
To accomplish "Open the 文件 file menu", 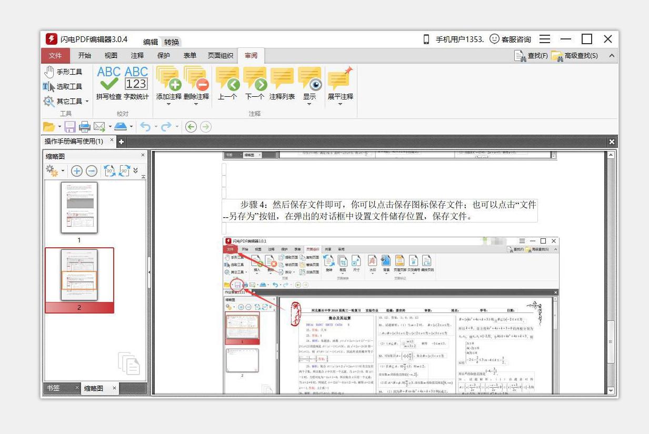I will [x=55, y=56].
